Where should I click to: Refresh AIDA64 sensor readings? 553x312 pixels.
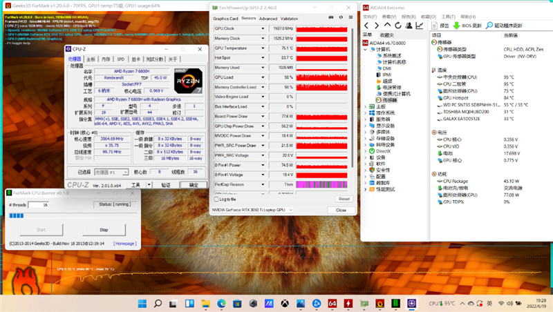pos(398,26)
